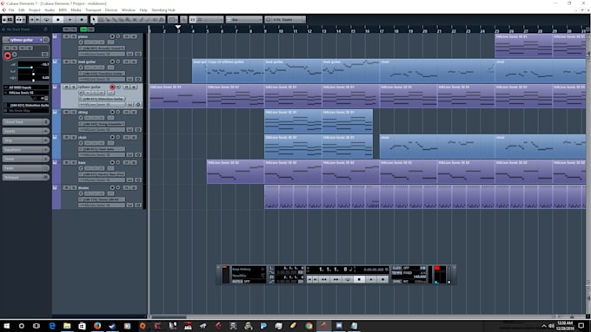
Task: Open program selector on drums track
Action: click(x=102, y=199)
